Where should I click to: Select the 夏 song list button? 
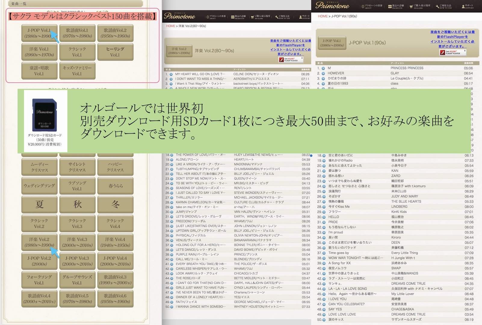pos(39,204)
